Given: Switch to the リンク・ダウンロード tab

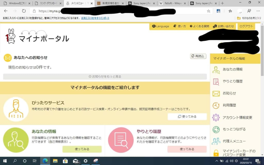Looking at the screenshot, I should [48, 3].
